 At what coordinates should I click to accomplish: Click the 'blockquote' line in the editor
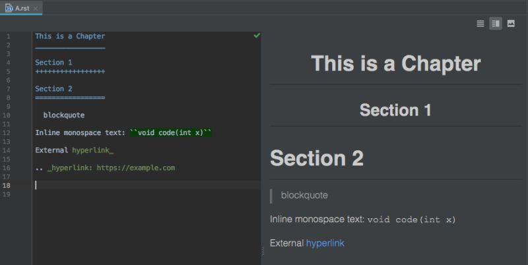pyautogui.click(x=64, y=115)
